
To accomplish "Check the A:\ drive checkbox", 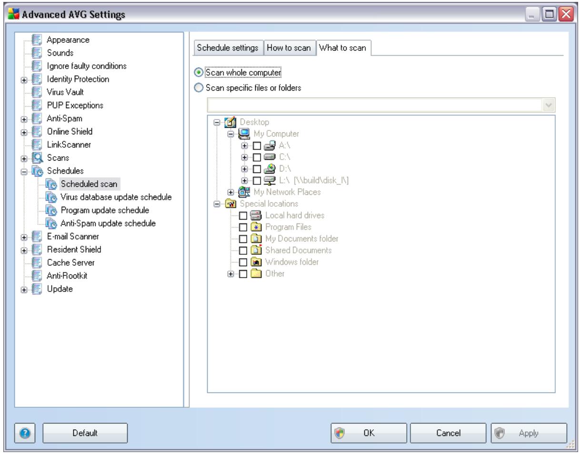I will pyautogui.click(x=257, y=145).
